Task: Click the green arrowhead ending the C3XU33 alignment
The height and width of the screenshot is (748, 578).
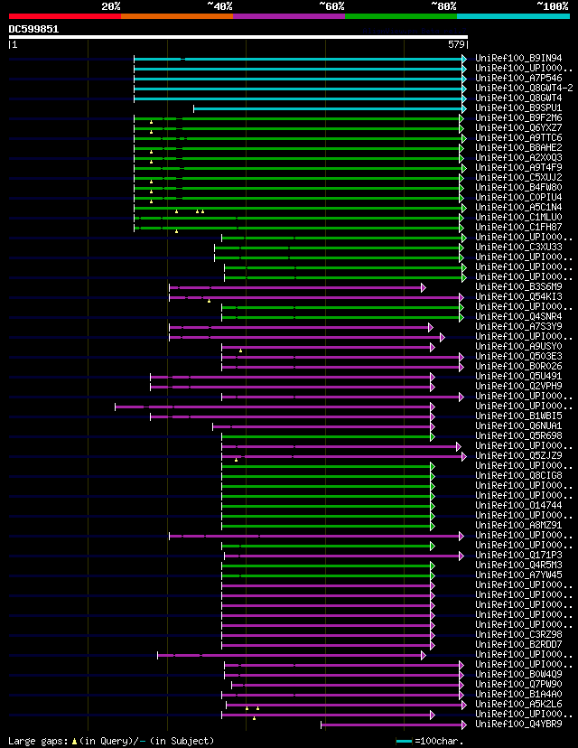Action: pos(461,248)
